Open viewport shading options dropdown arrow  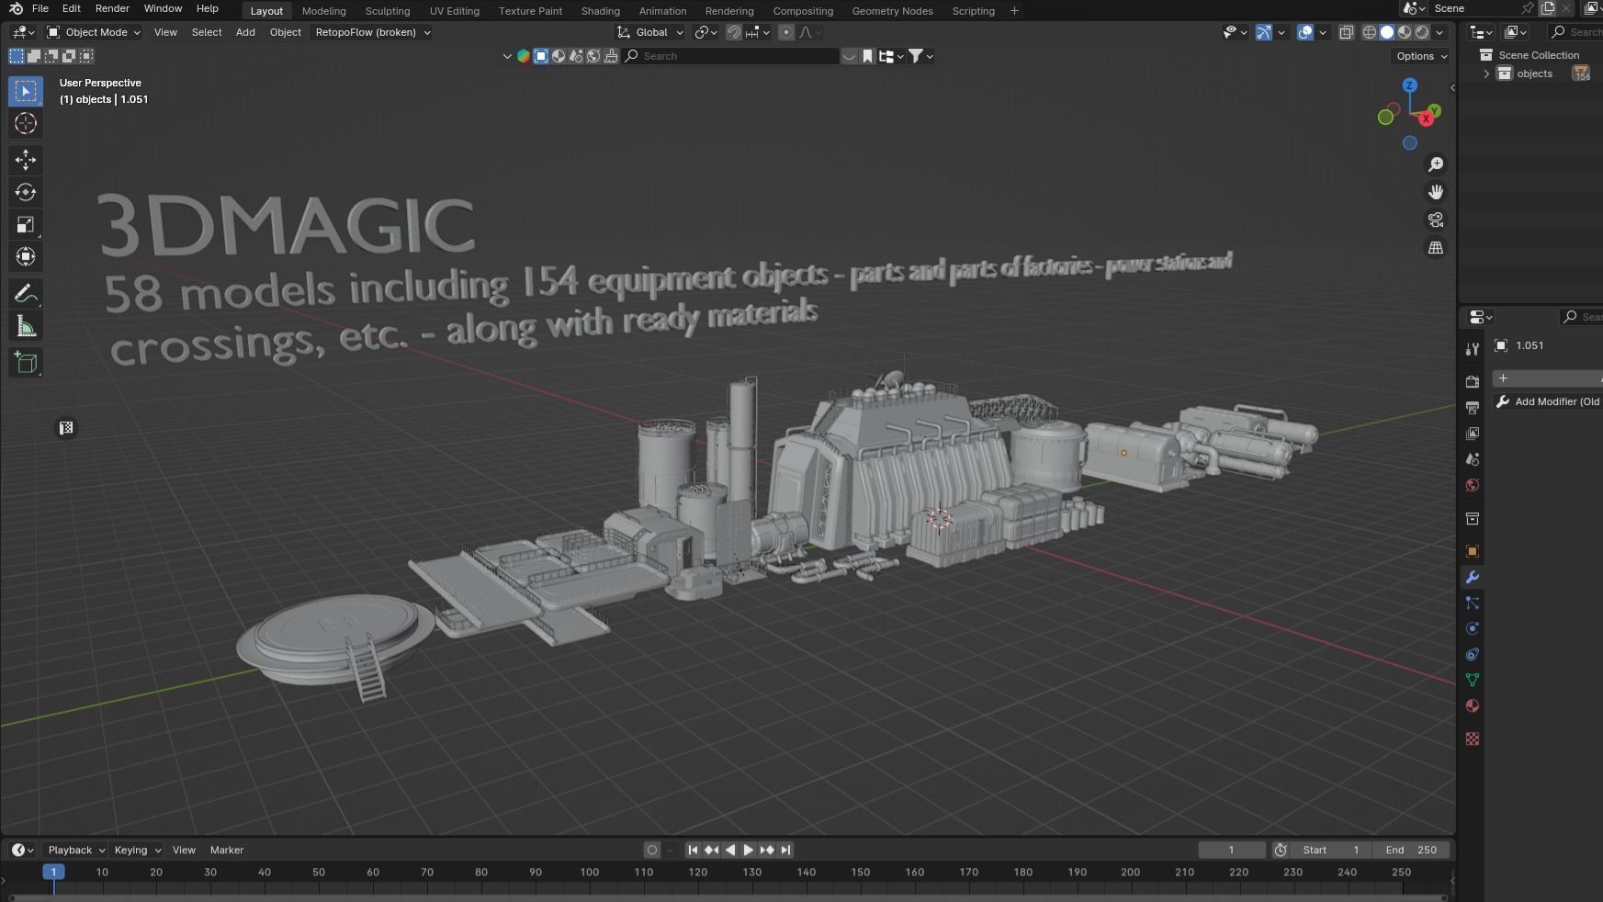[1439, 32]
